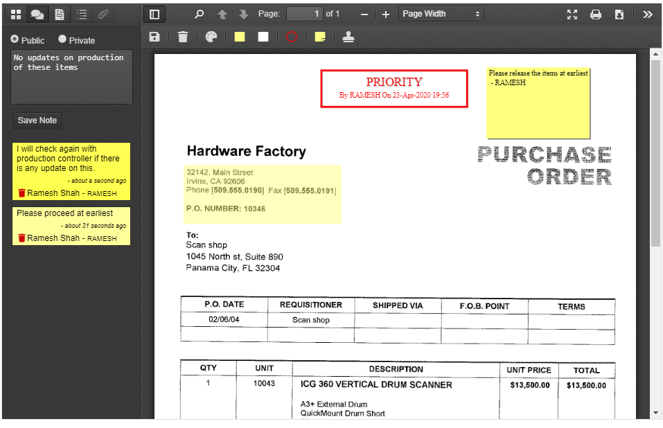Viewport: 663px width, 428px height.
Task: Open the Page Width zoom dropdown
Action: click(441, 13)
